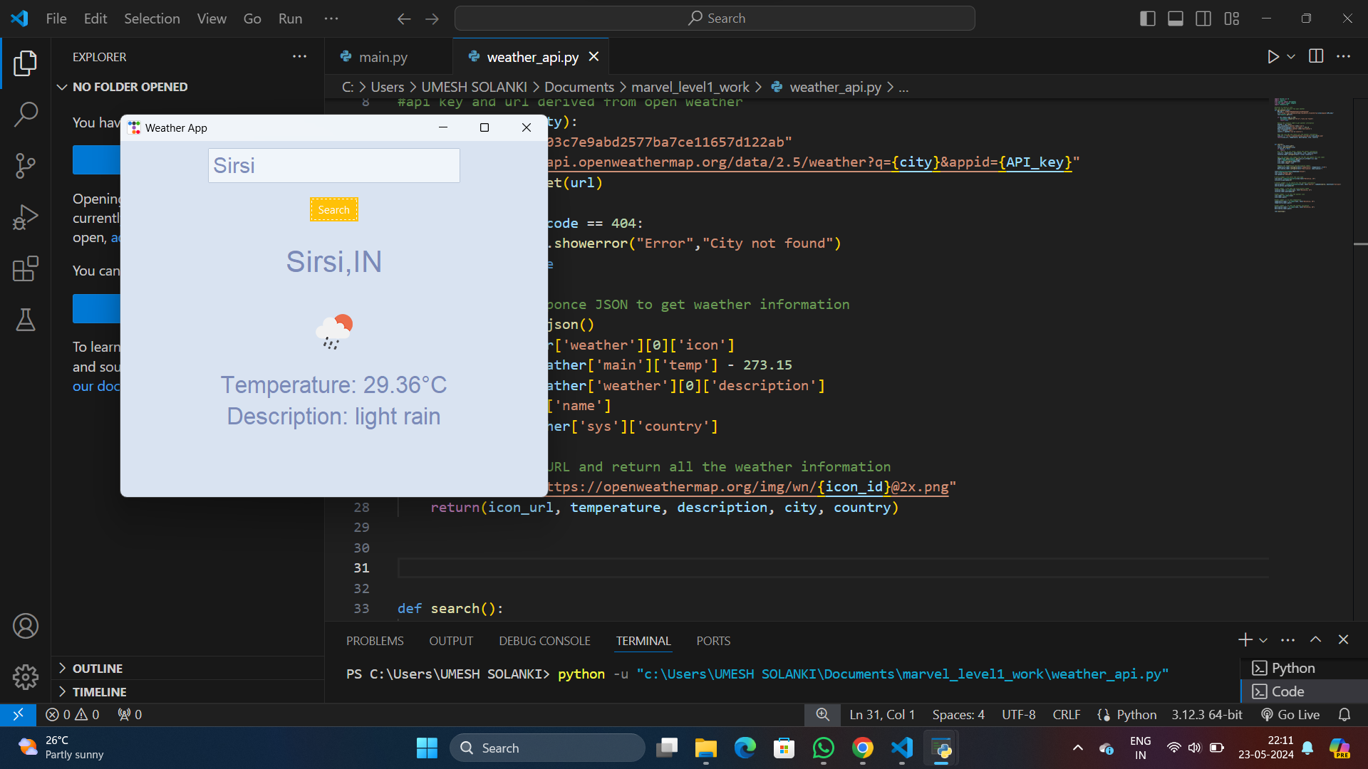The width and height of the screenshot is (1368, 769).
Task: Open the Accounts icon
Action: 26,626
